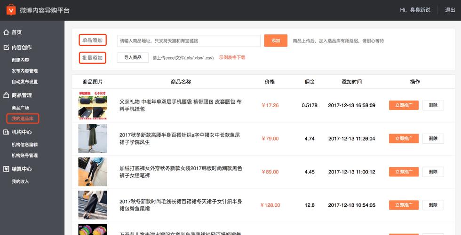Open 我的收入 in the sidebar
This screenshot has width=461, height=235.
20,181
